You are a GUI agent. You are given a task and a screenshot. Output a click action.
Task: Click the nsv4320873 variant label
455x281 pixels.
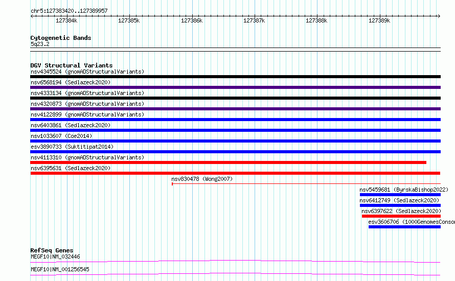click(x=87, y=104)
